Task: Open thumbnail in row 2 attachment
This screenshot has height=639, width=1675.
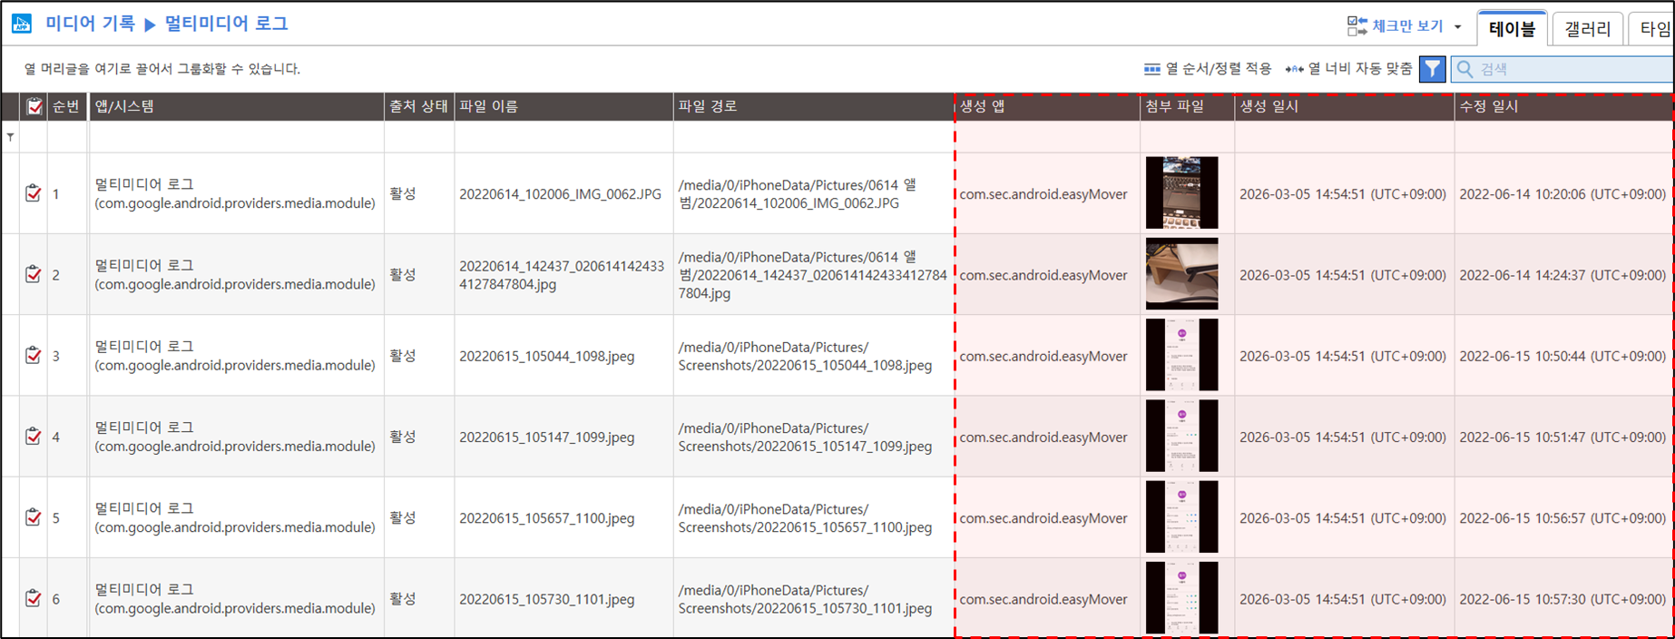Action: point(1181,274)
